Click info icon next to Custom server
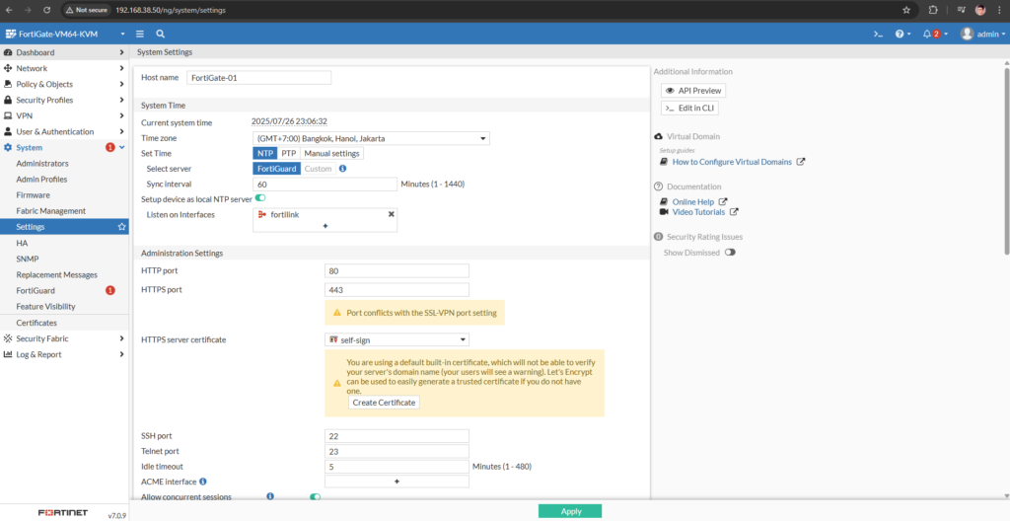 click(x=342, y=169)
